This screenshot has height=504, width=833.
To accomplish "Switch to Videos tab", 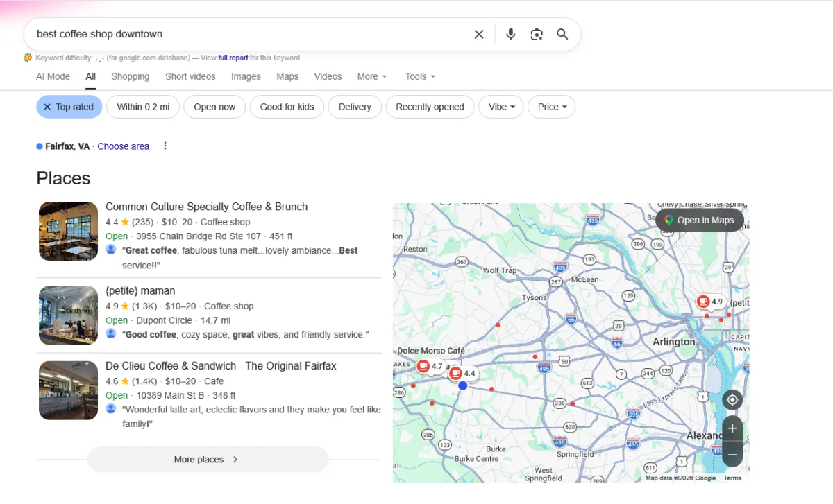I will [x=328, y=76].
